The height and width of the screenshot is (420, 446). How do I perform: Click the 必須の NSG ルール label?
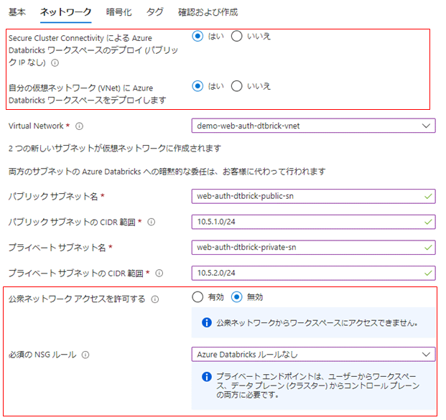pos(42,355)
